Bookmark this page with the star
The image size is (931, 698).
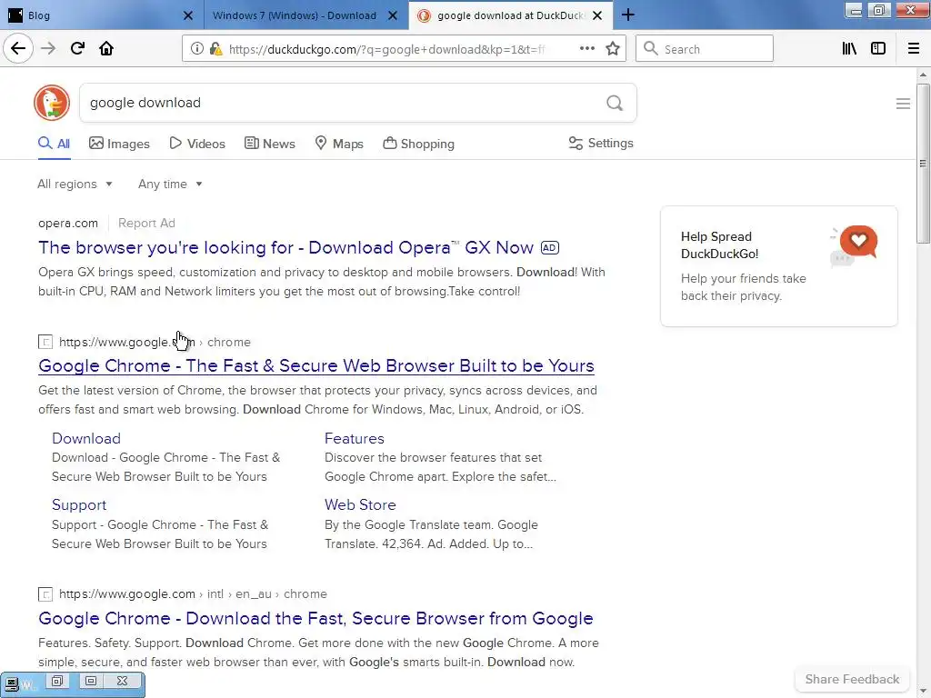613,49
